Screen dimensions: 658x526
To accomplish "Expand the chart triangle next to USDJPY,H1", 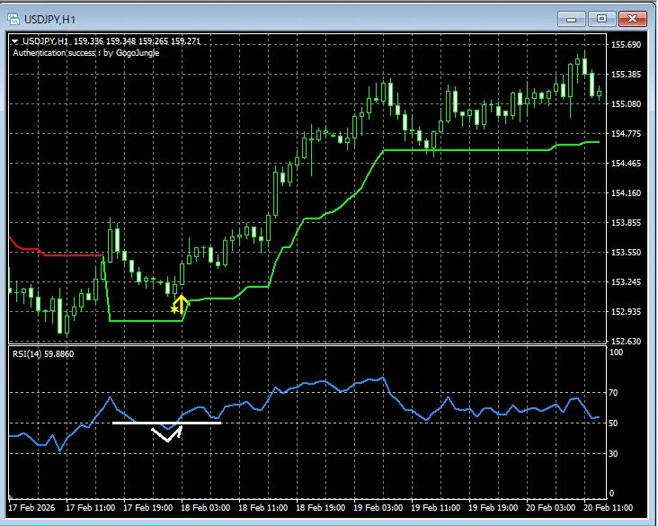I will click(x=15, y=41).
